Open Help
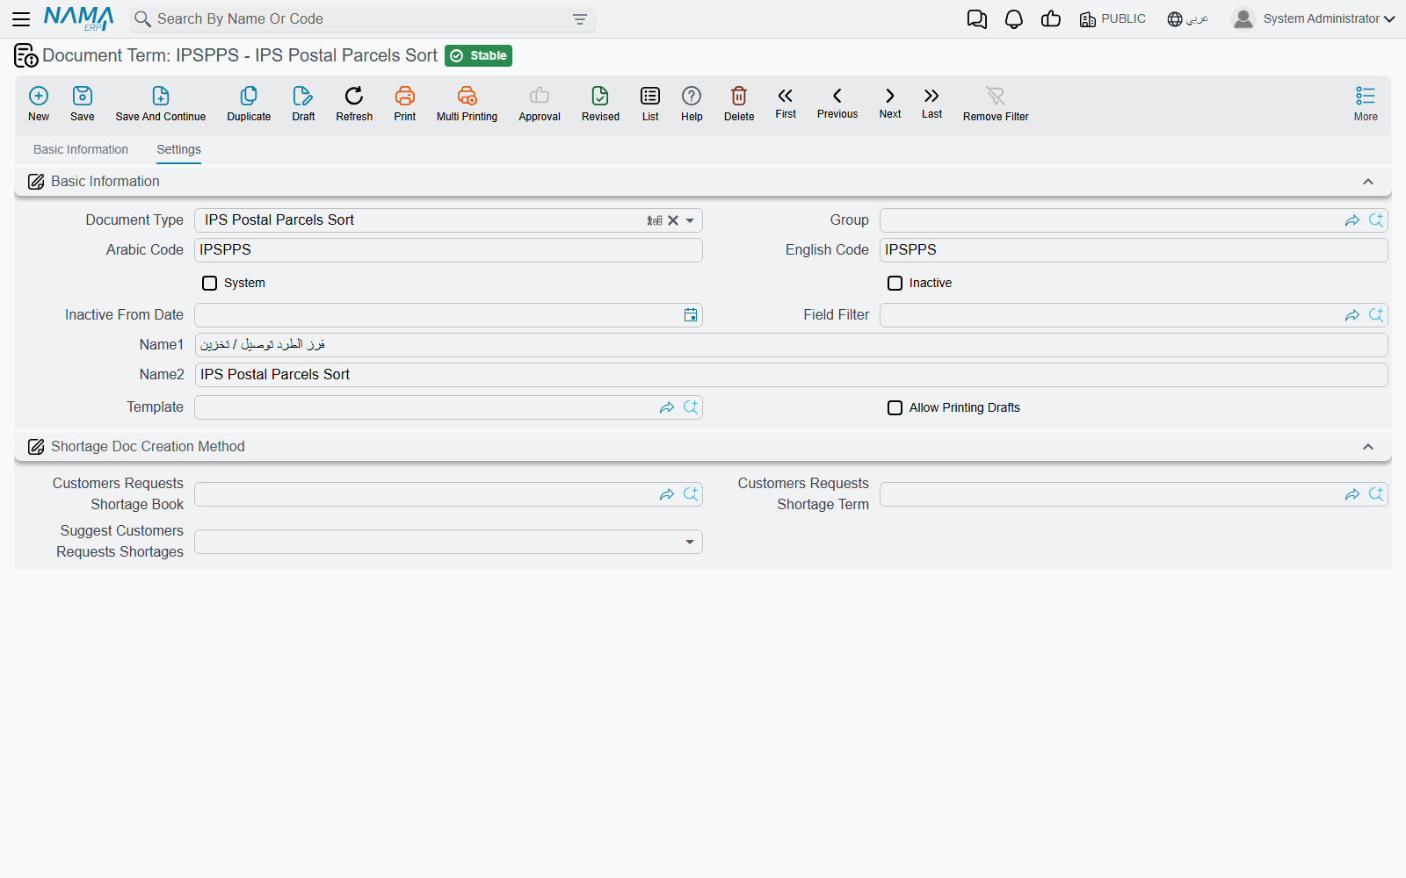The height and width of the screenshot is (878, 1406). (692, 104)
